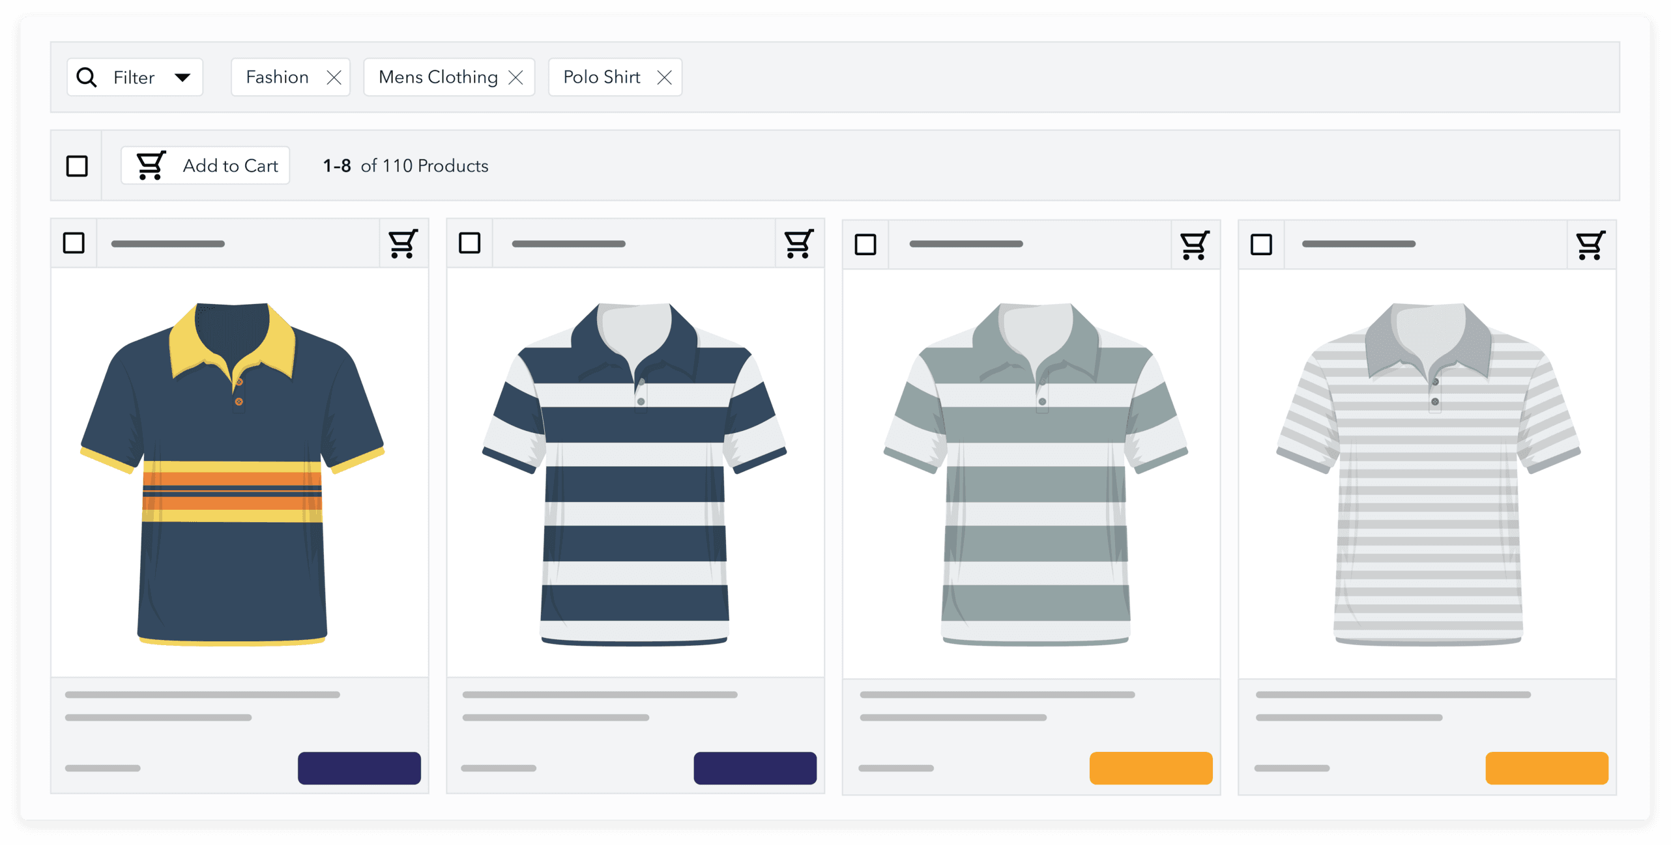Remove the Polo Shirt filter chip
The width and height of the screenshot is (1671, 845).
664,77
